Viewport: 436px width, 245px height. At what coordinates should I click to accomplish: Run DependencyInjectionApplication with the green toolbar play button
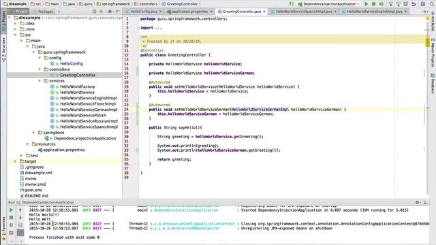[367, 4]
